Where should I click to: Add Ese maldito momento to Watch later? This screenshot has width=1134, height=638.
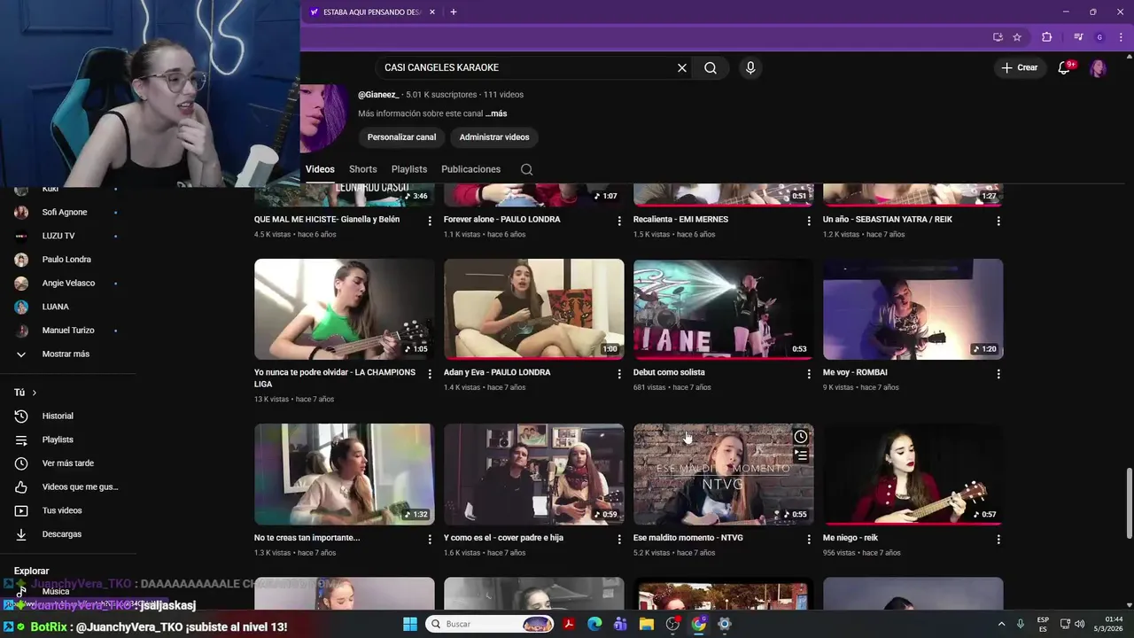click(x=801, y=437)
